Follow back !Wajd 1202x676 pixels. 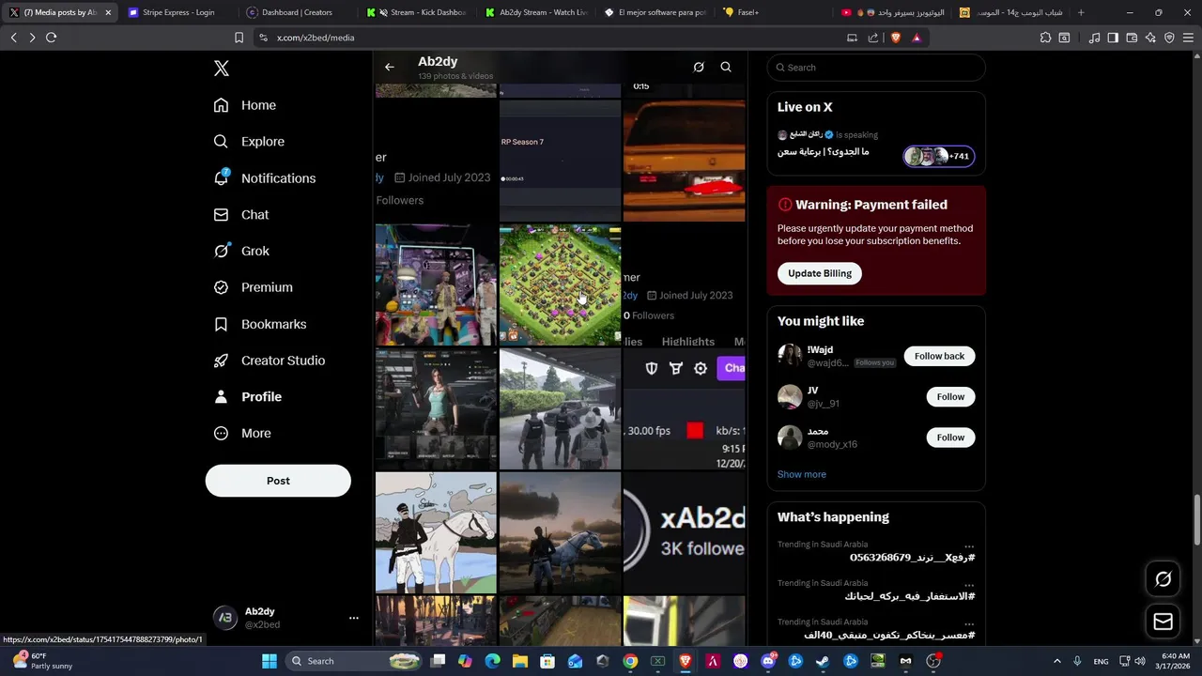939,356
